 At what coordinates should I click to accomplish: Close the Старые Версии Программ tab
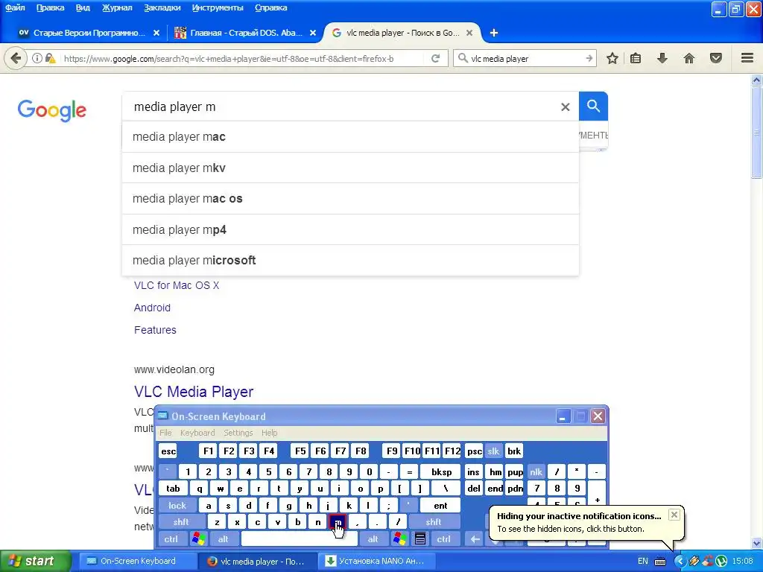156,33
